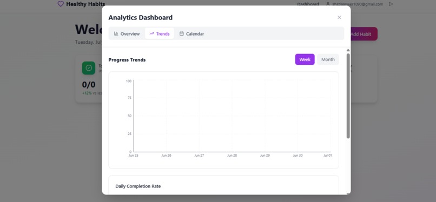The image size is (436, 202).
Task: Close the Analytics Dashboard dialog
Action: click(339, 17)
